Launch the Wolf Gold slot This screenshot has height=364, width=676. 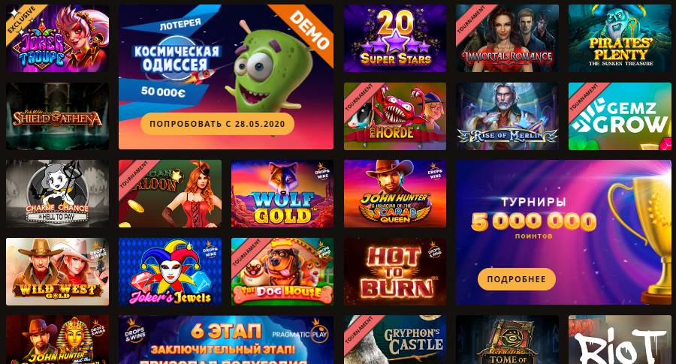coord(282,194)
